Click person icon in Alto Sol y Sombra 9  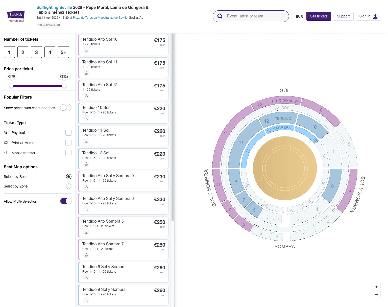click(86, 187)
